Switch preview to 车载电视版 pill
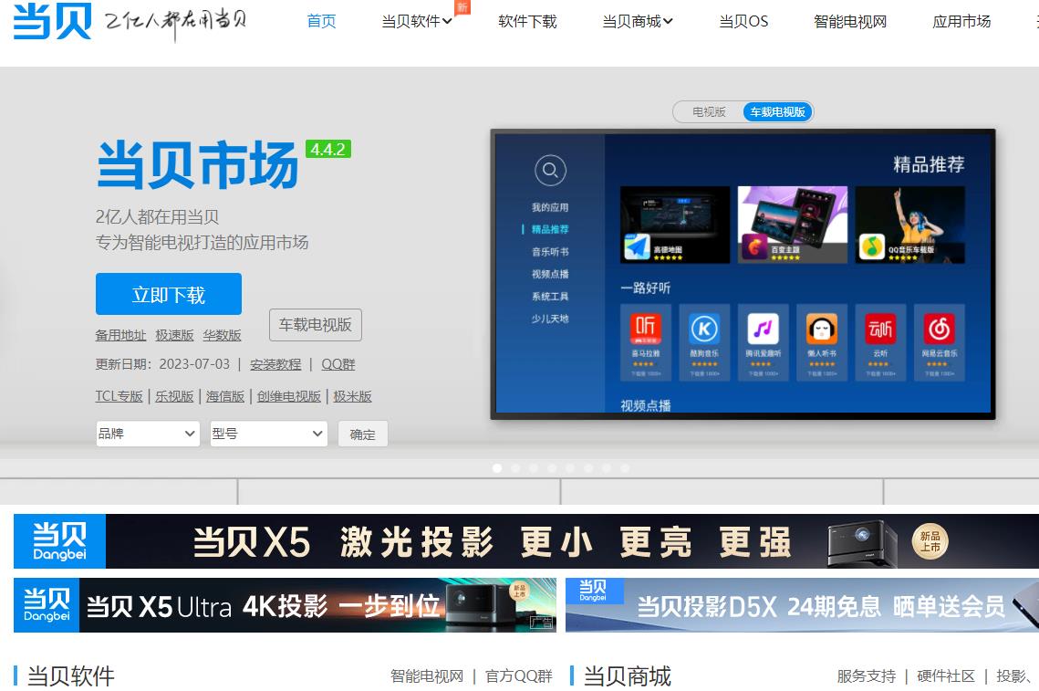 [x=777, y=112]
